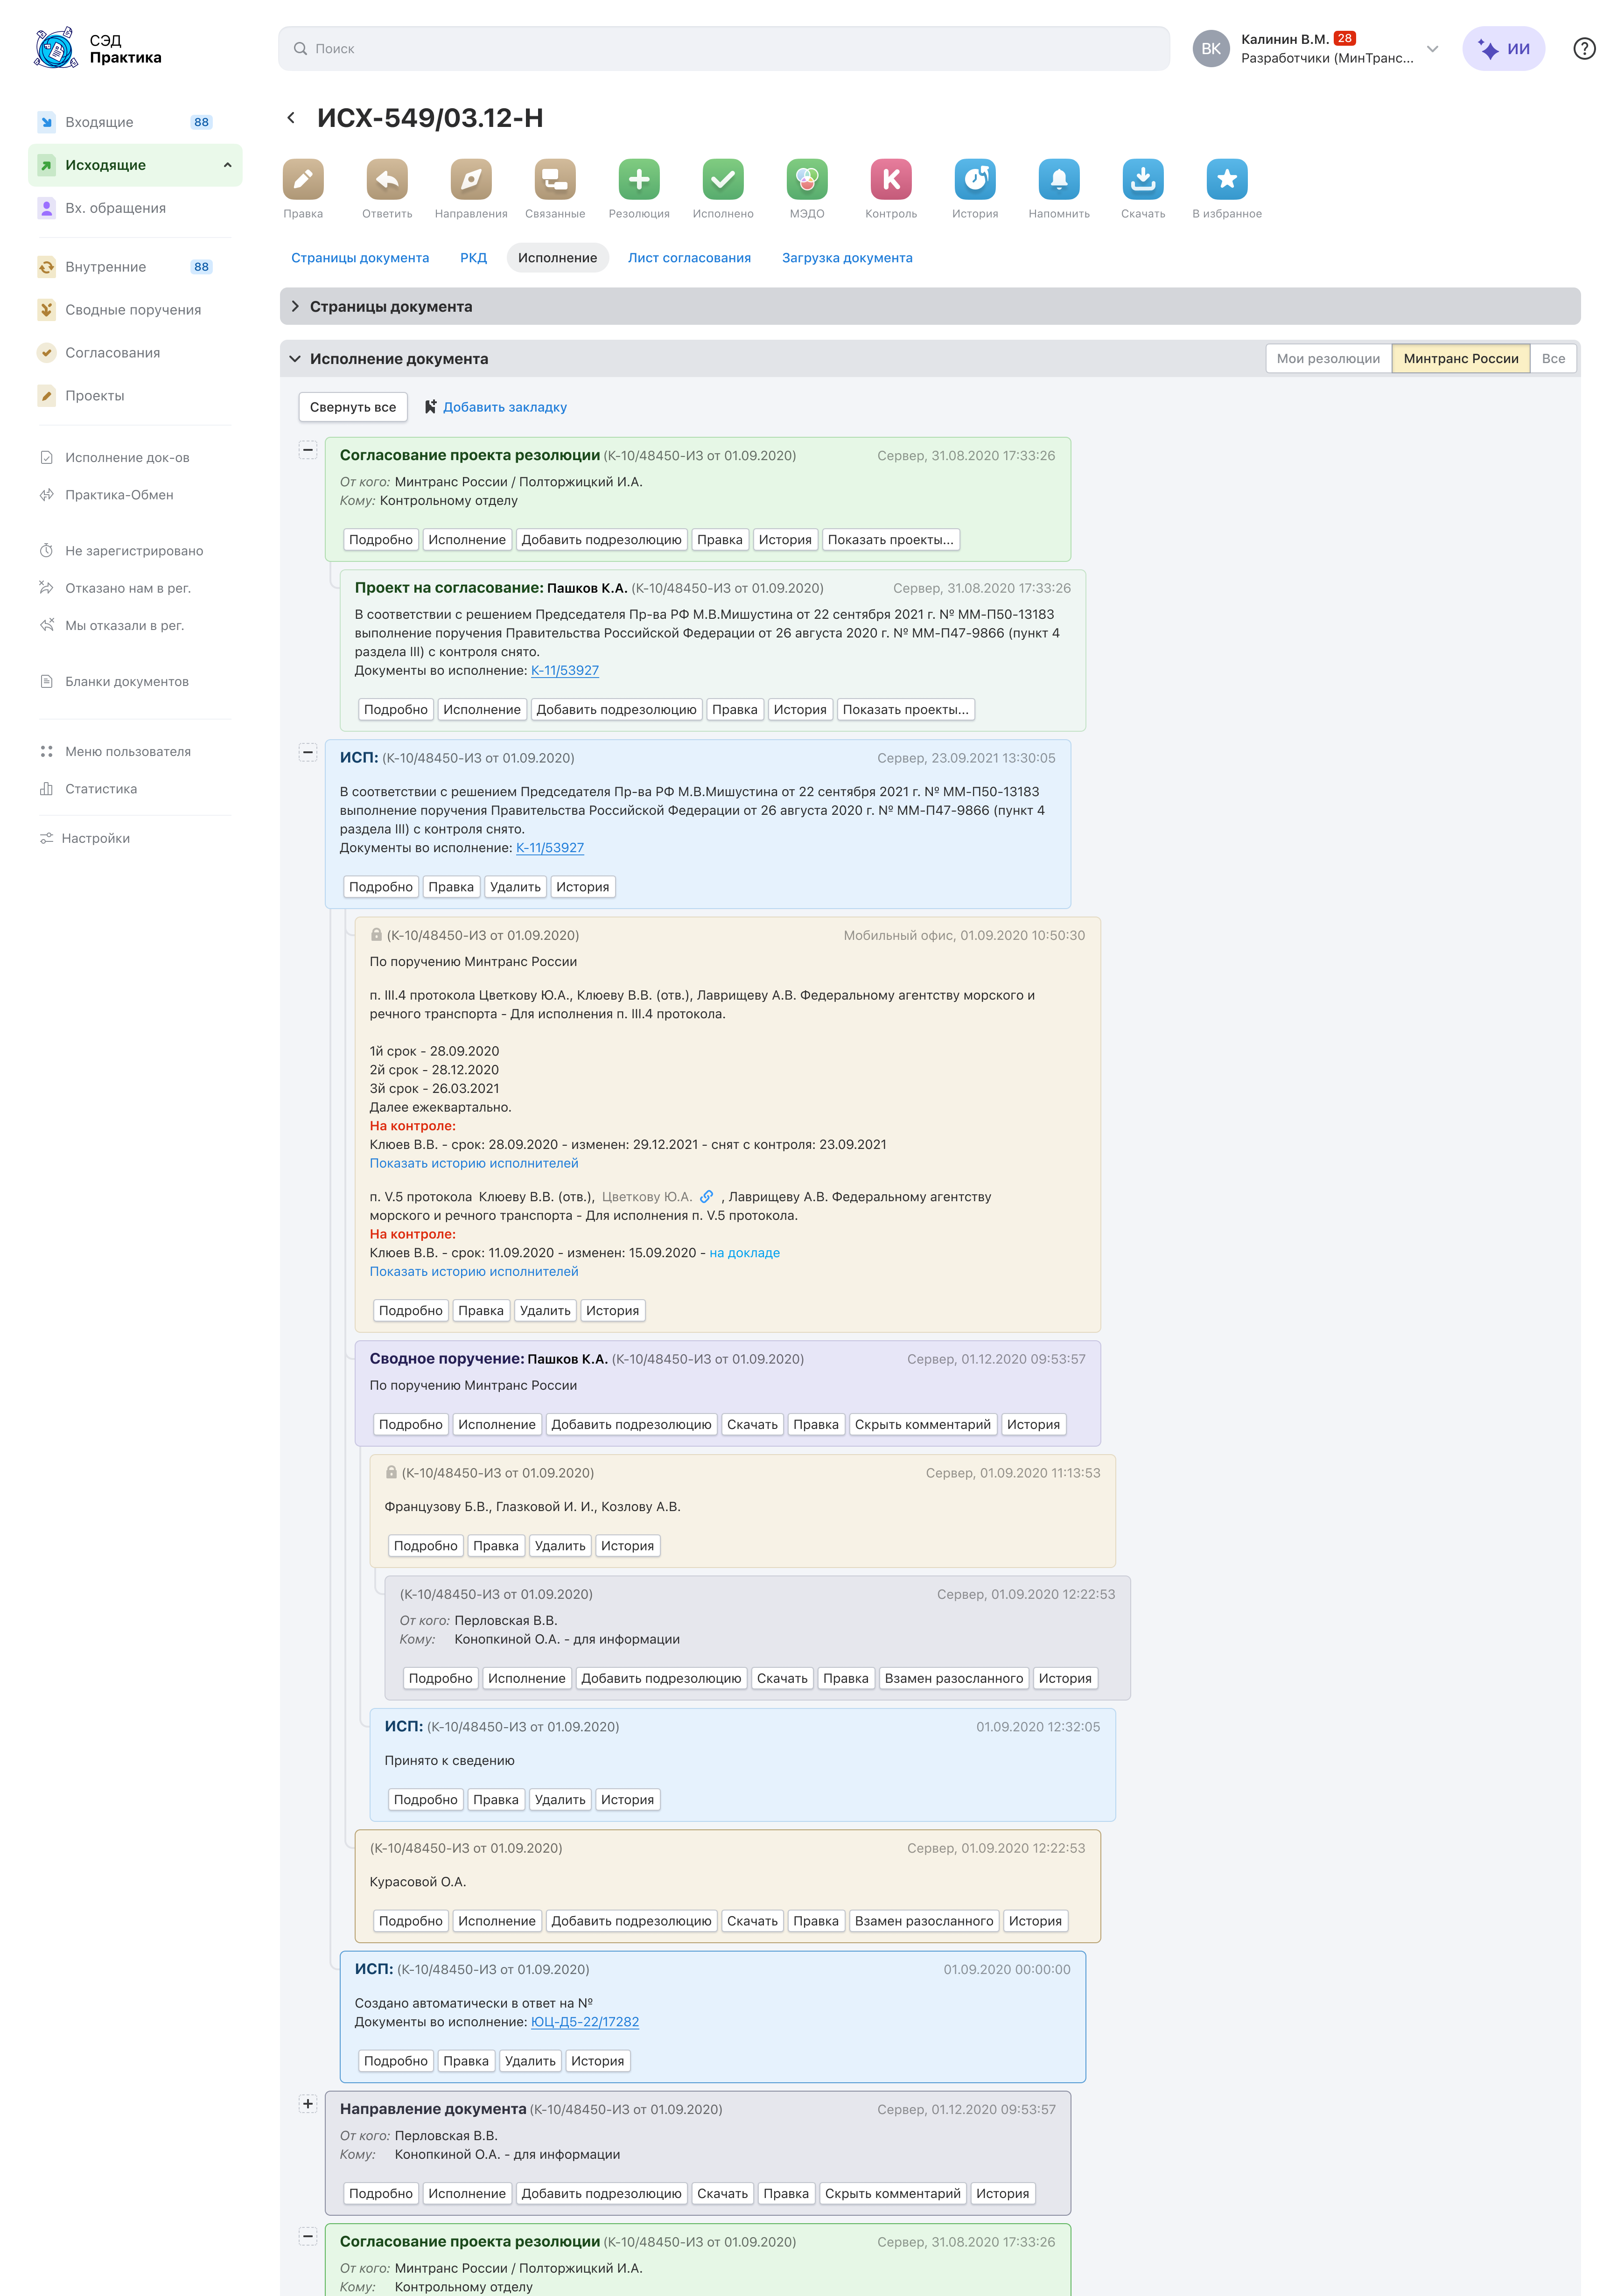Image resolution: width=1624 pixels, height=2296 pixels.
Task: Click the Ответить reply arrow icon
Action: (x=387, y=180)
